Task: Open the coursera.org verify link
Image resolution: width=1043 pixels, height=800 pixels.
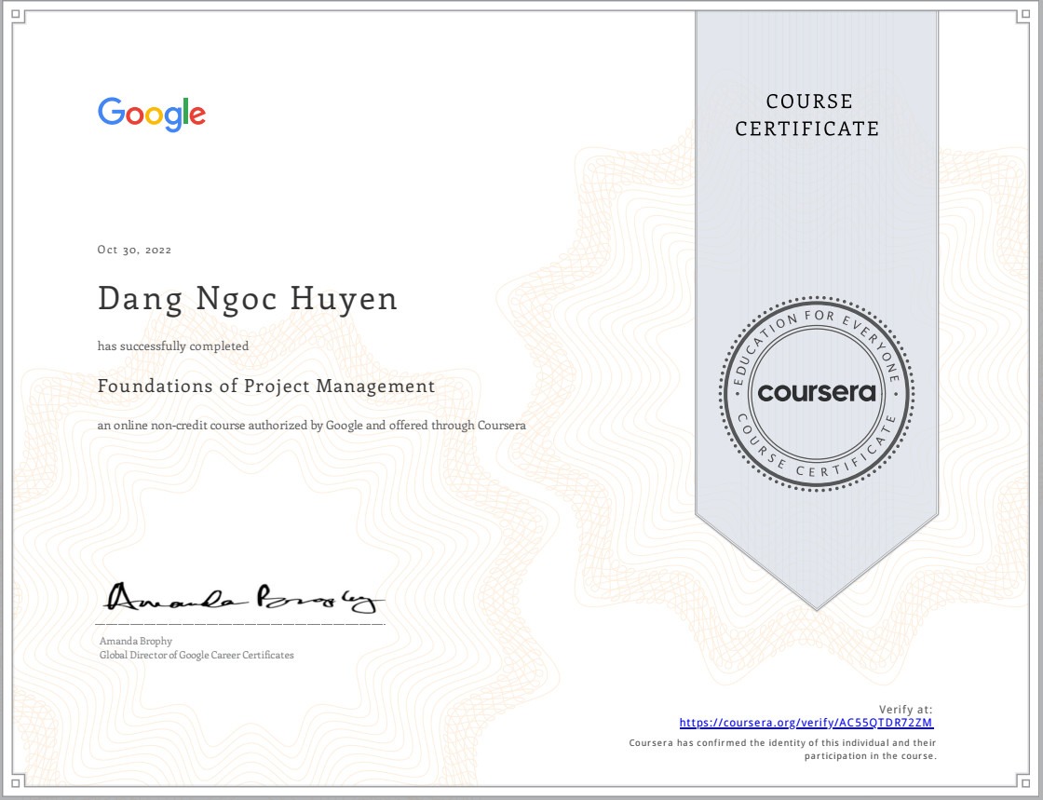Action: 806,723
